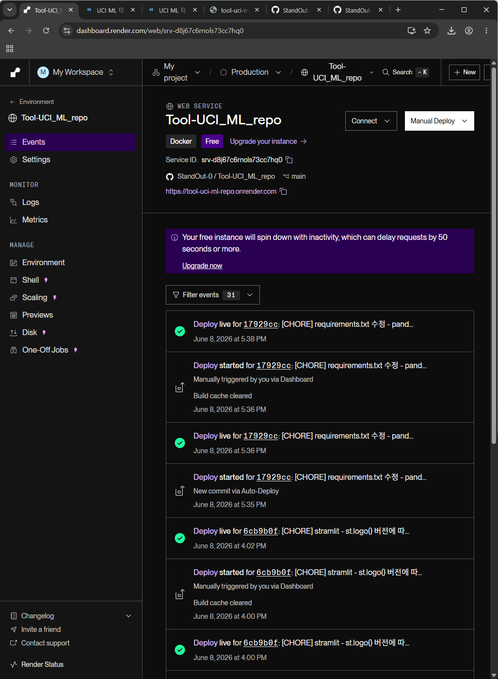The width and height of the screenshot is (498, 679).
Task: Click site information icon in address bar
Action: point(67,31)
